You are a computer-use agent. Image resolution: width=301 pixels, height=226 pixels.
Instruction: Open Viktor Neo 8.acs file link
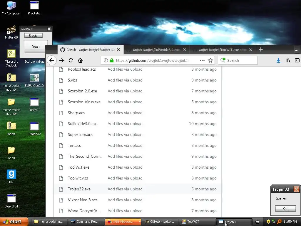click(83, 200)
